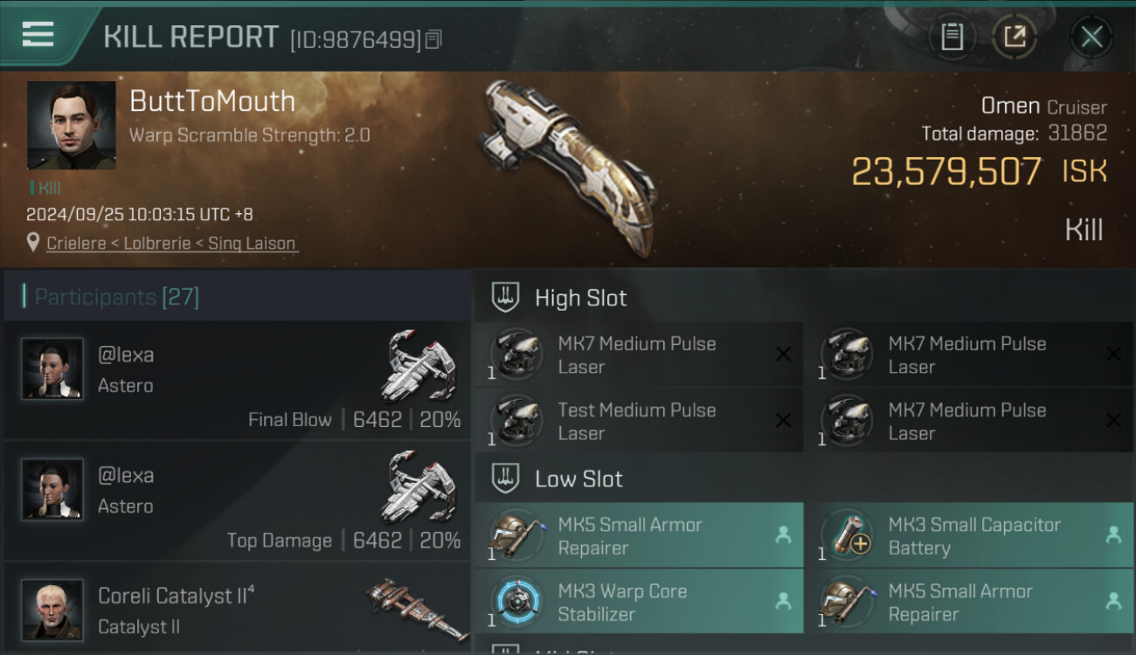
Task: Click person icon on MK3 Small Capacitor Battery
Action: (1113, 535)
